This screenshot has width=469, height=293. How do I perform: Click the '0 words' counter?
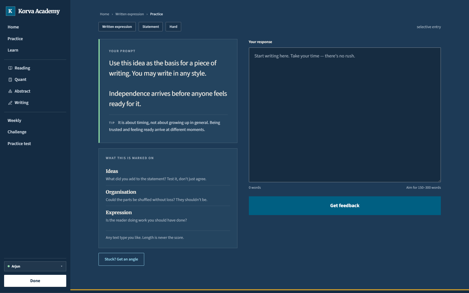[255, 188]
